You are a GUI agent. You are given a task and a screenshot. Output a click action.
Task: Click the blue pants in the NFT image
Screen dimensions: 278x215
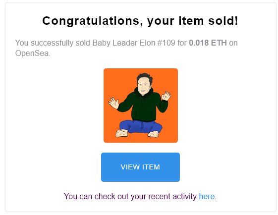coord(141,127)
